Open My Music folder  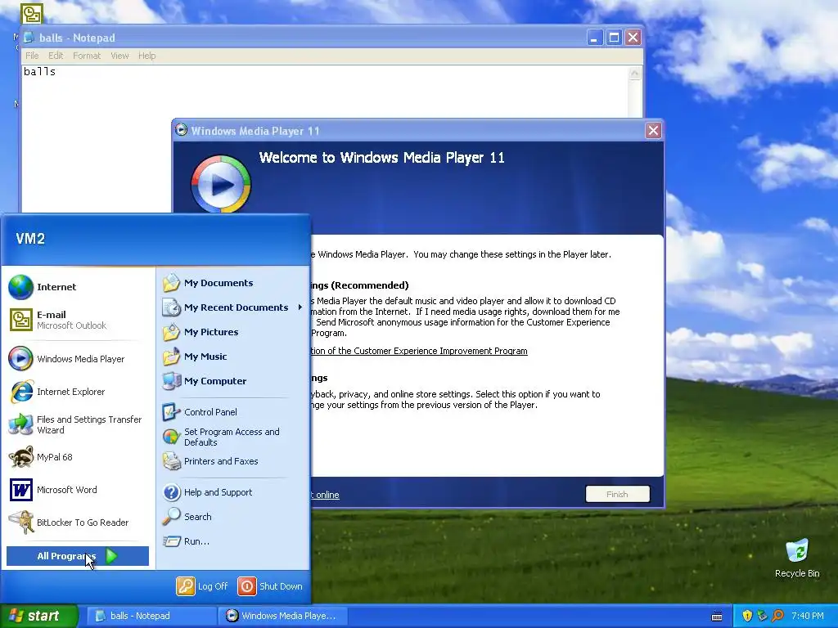(x=233, y=357)
